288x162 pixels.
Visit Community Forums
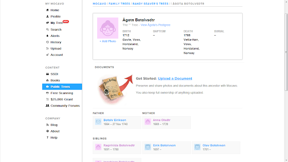pos(65,106)
